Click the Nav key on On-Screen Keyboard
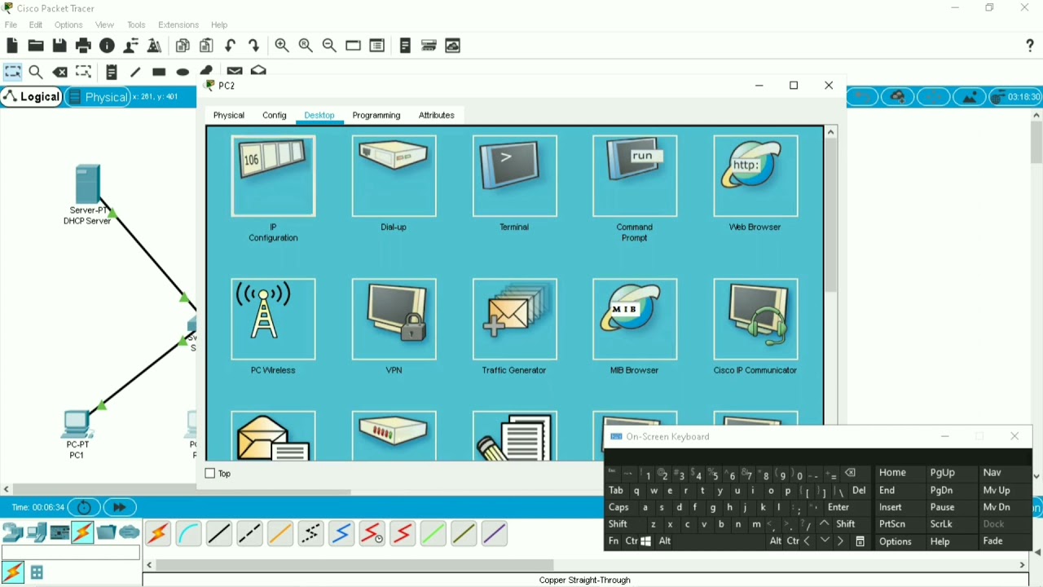Screen dimensions: 1043x587 (992, 474)
